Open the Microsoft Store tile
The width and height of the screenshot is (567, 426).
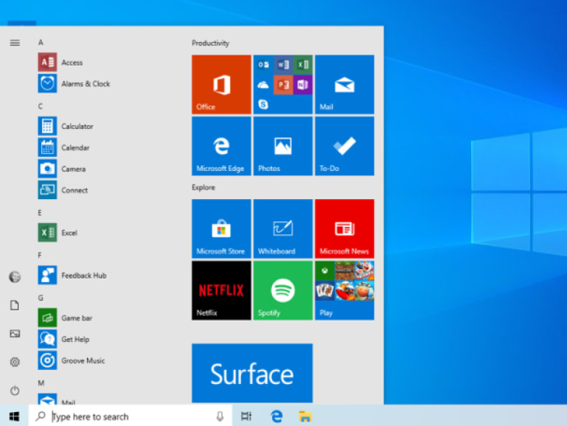221,228
